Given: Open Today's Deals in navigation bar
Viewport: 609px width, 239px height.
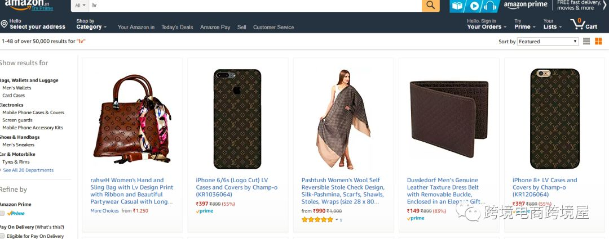Looking at the screenshot, I should pos(177,27).
